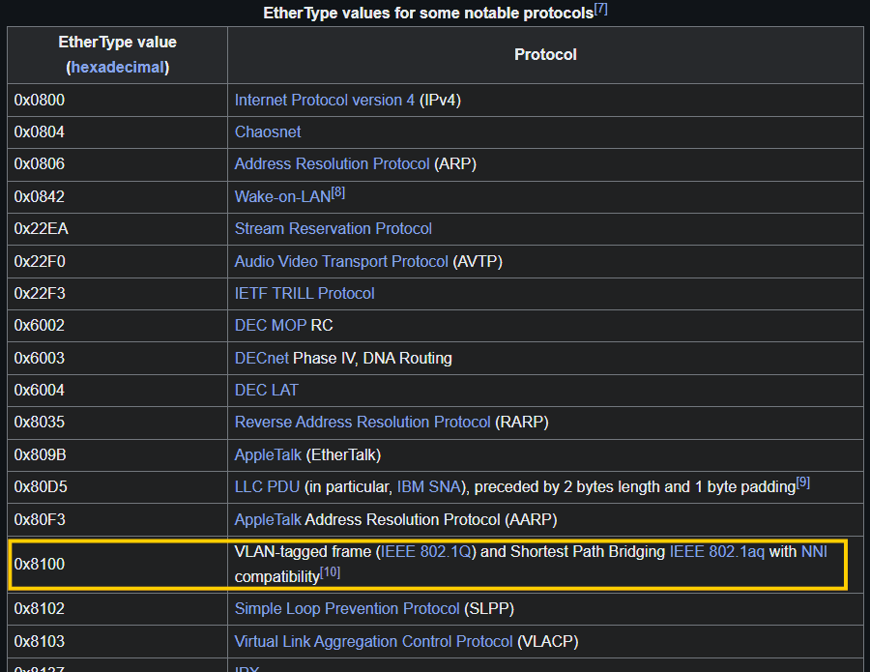
Task: Click the (RARP) text
Action: (522, 422)
